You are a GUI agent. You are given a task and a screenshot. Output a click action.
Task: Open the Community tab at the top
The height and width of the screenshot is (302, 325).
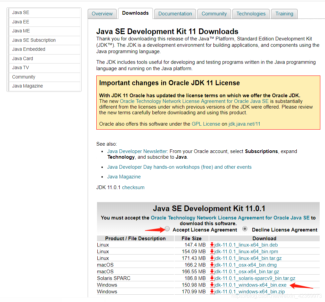(214, 14)
